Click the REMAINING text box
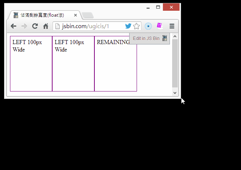This screenshot has width=241, height=170. coord(116,64)
